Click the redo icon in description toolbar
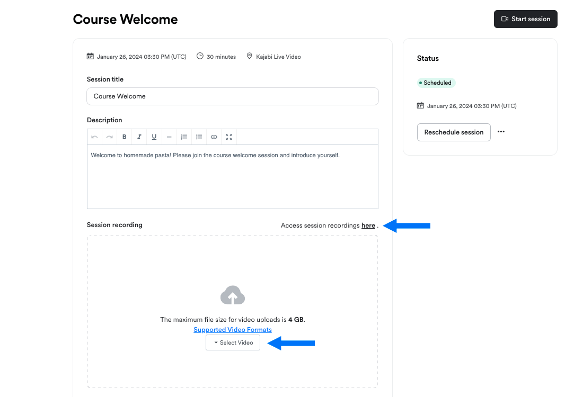The image size is (583, 397). pos(109,137)
